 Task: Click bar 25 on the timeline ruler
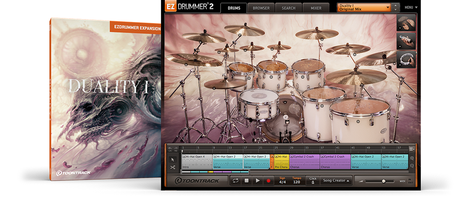[x=276, y=148]
